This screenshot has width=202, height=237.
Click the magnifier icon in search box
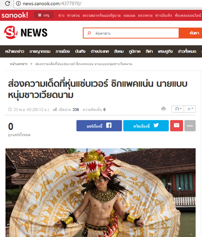tap(89, 33)
